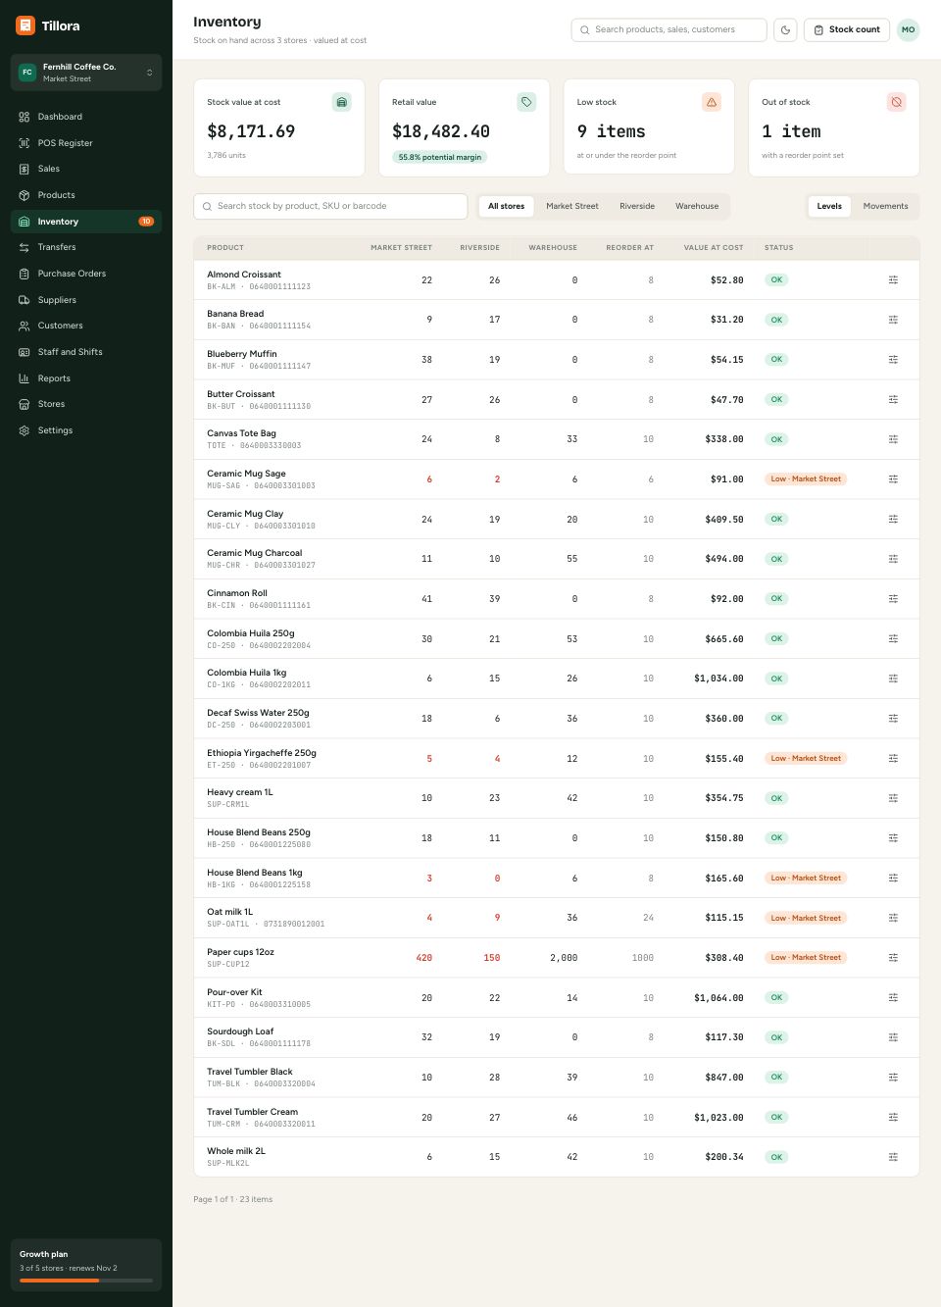Open adjust options for Almond Croissant row

point(893,280)
